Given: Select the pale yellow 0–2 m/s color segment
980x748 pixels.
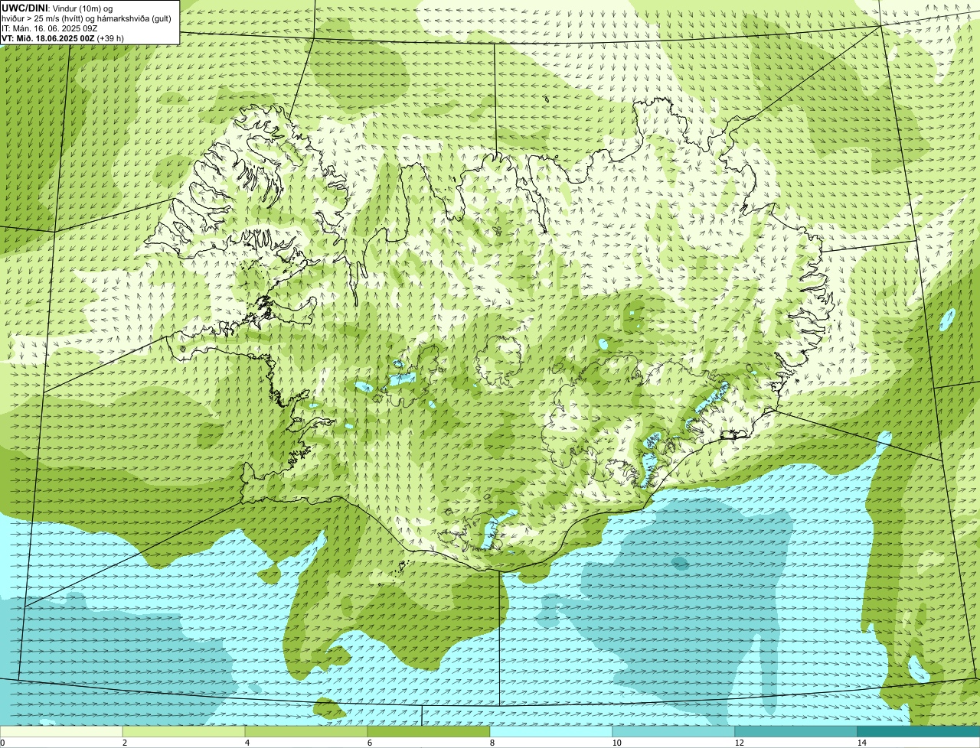Looking at the screenshot, I should pos(61,731).
